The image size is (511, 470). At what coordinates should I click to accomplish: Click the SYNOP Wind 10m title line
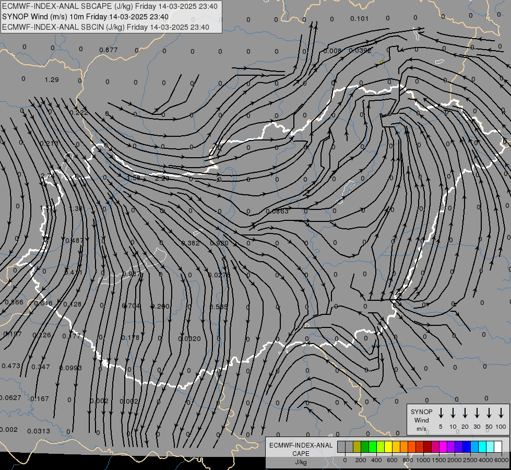click(x=86, y=17)
